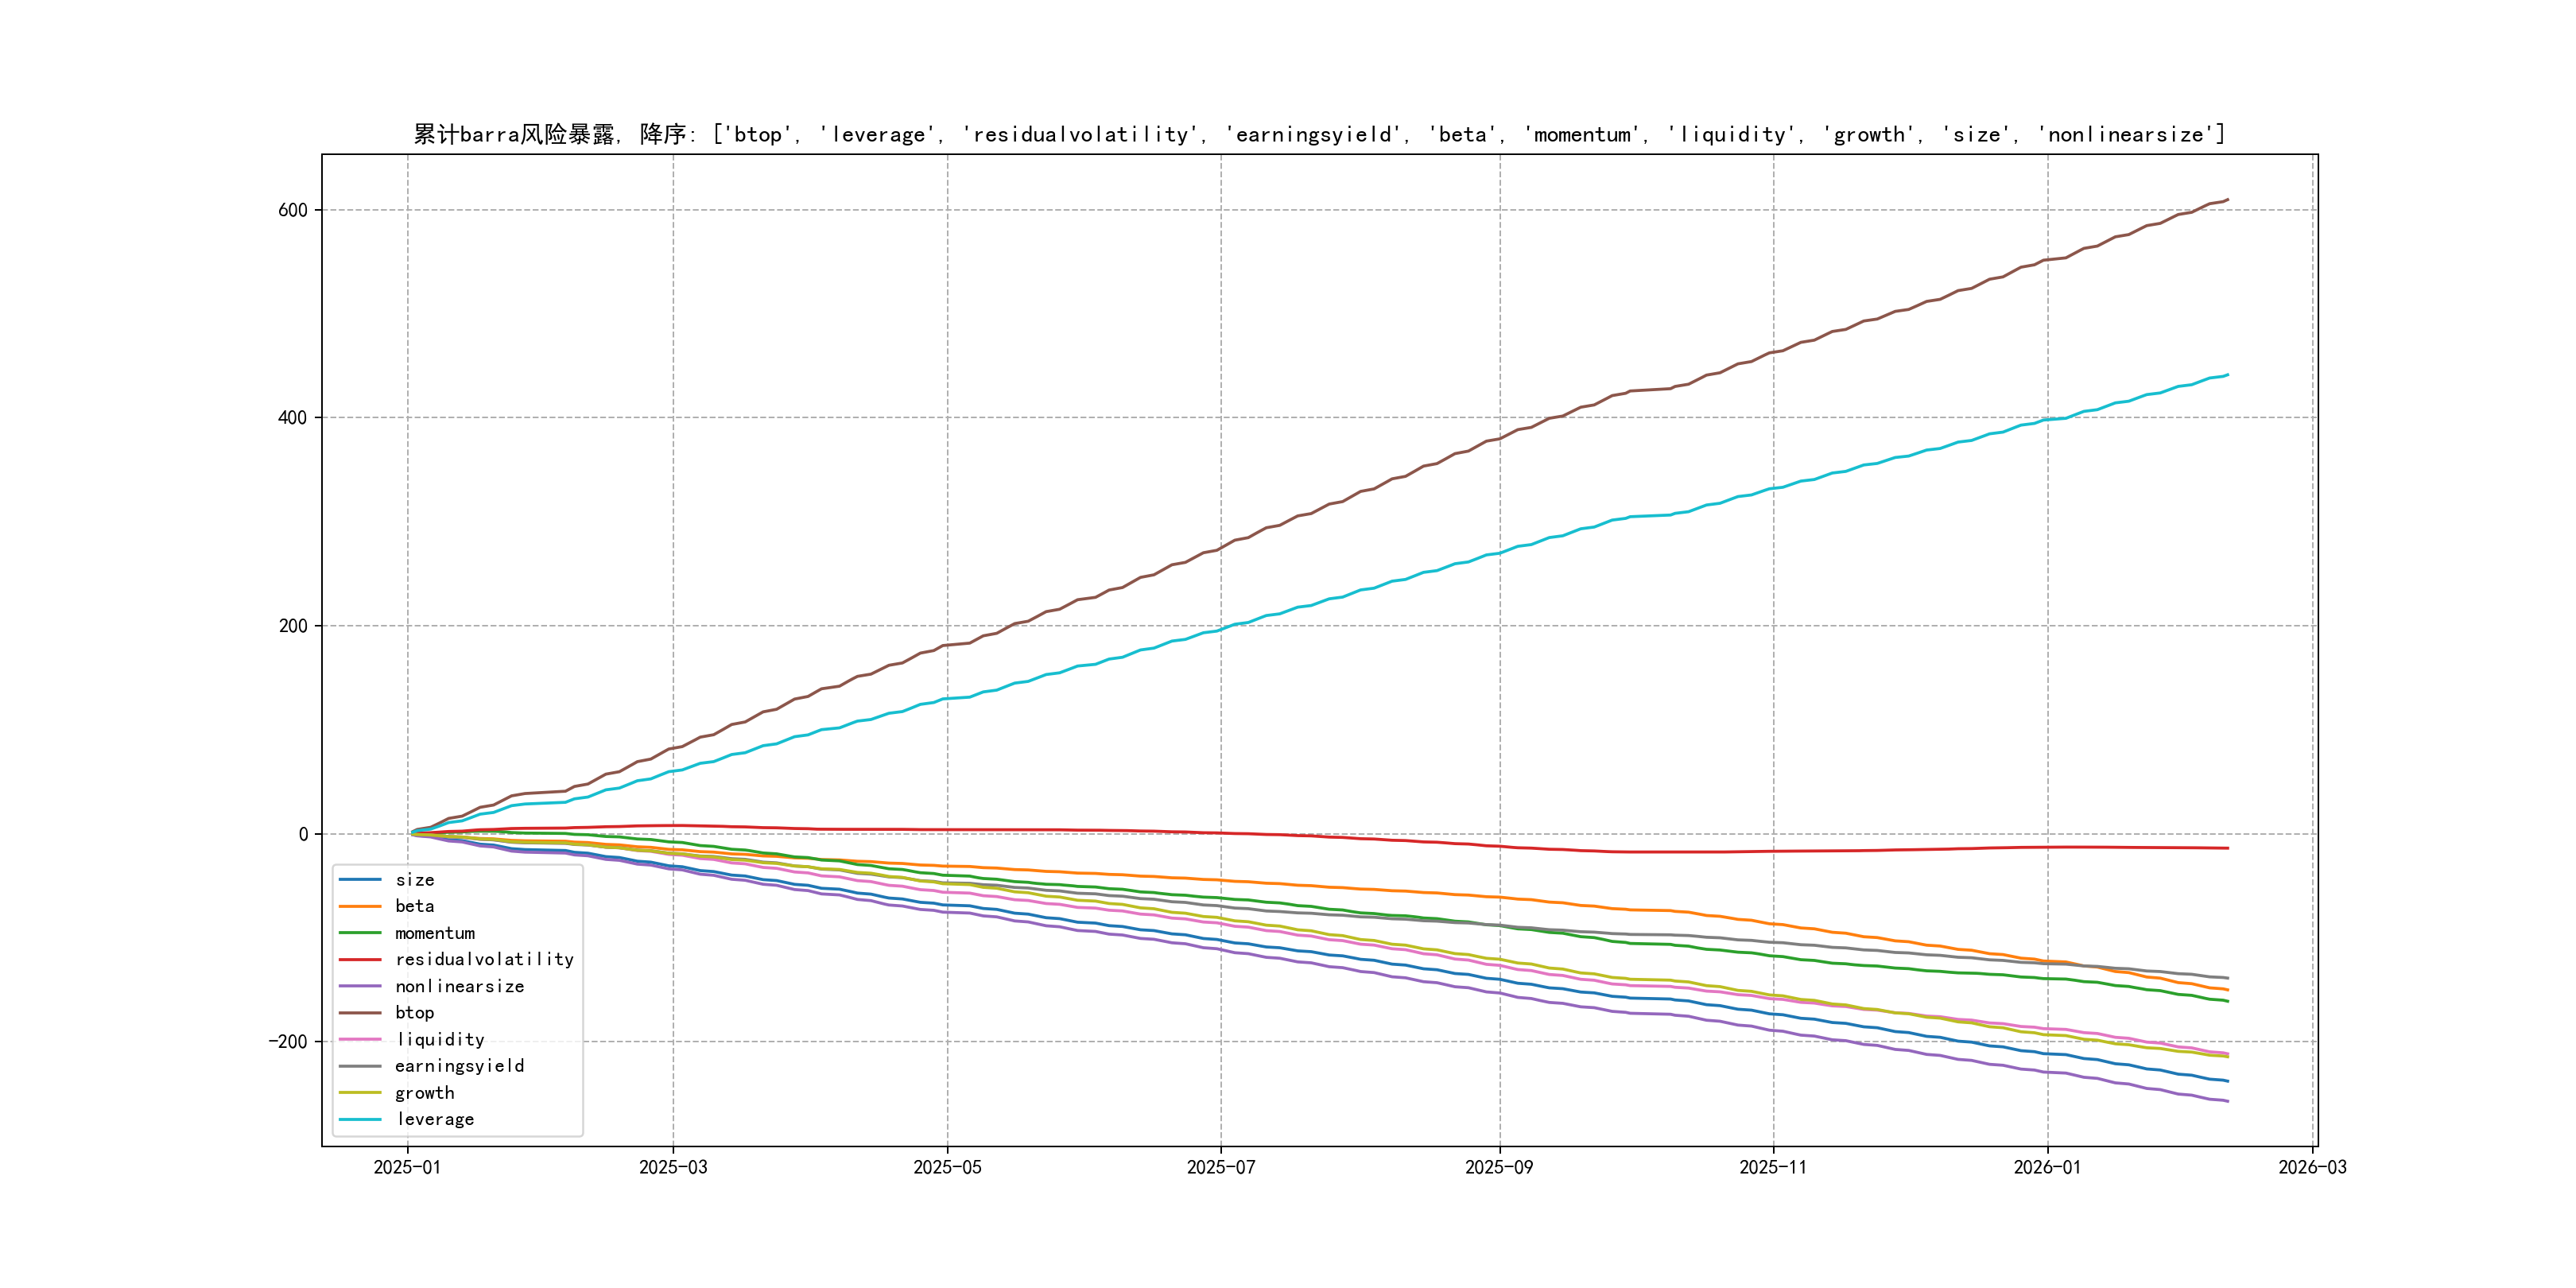Click the 600 y-axis tick label

(x=293, y=210)
